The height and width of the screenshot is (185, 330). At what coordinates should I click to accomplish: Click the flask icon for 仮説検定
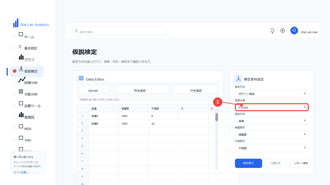tap(21, 69)
